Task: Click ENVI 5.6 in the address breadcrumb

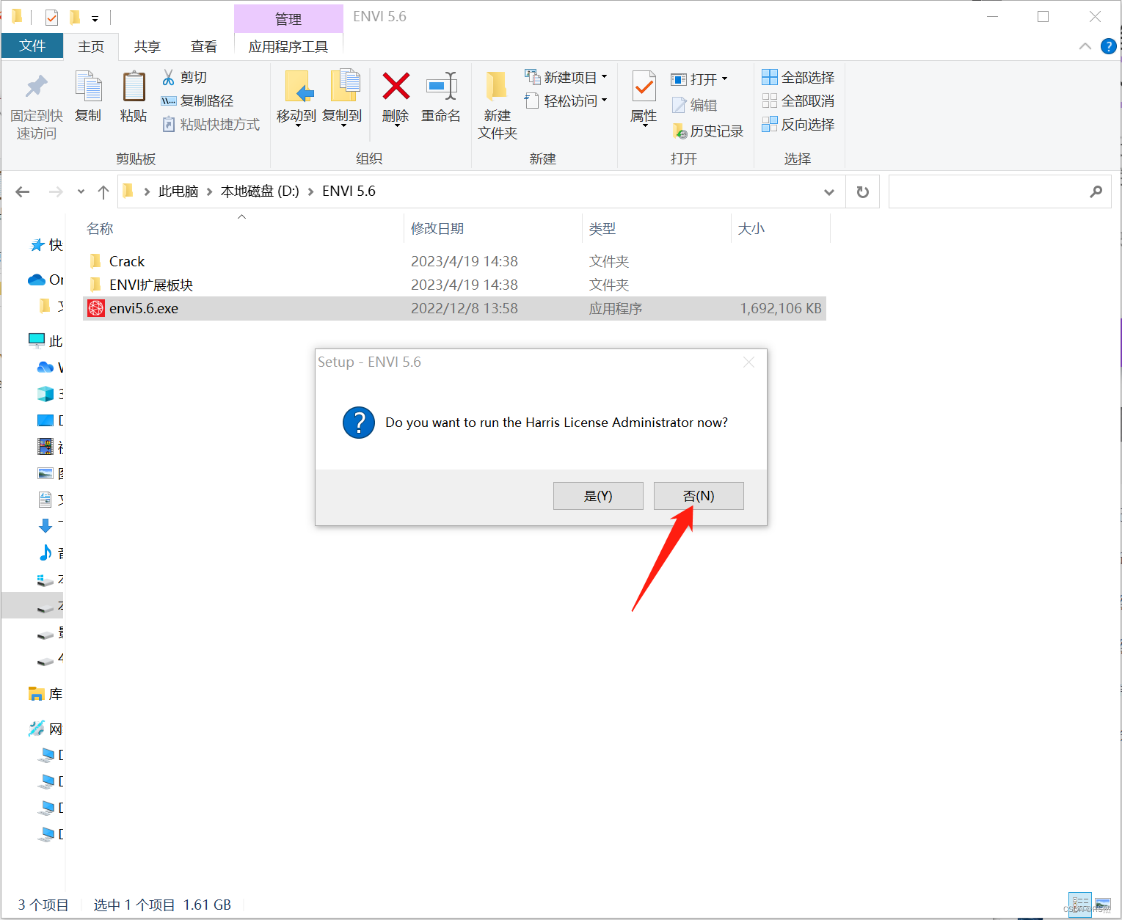Action: 349,191
